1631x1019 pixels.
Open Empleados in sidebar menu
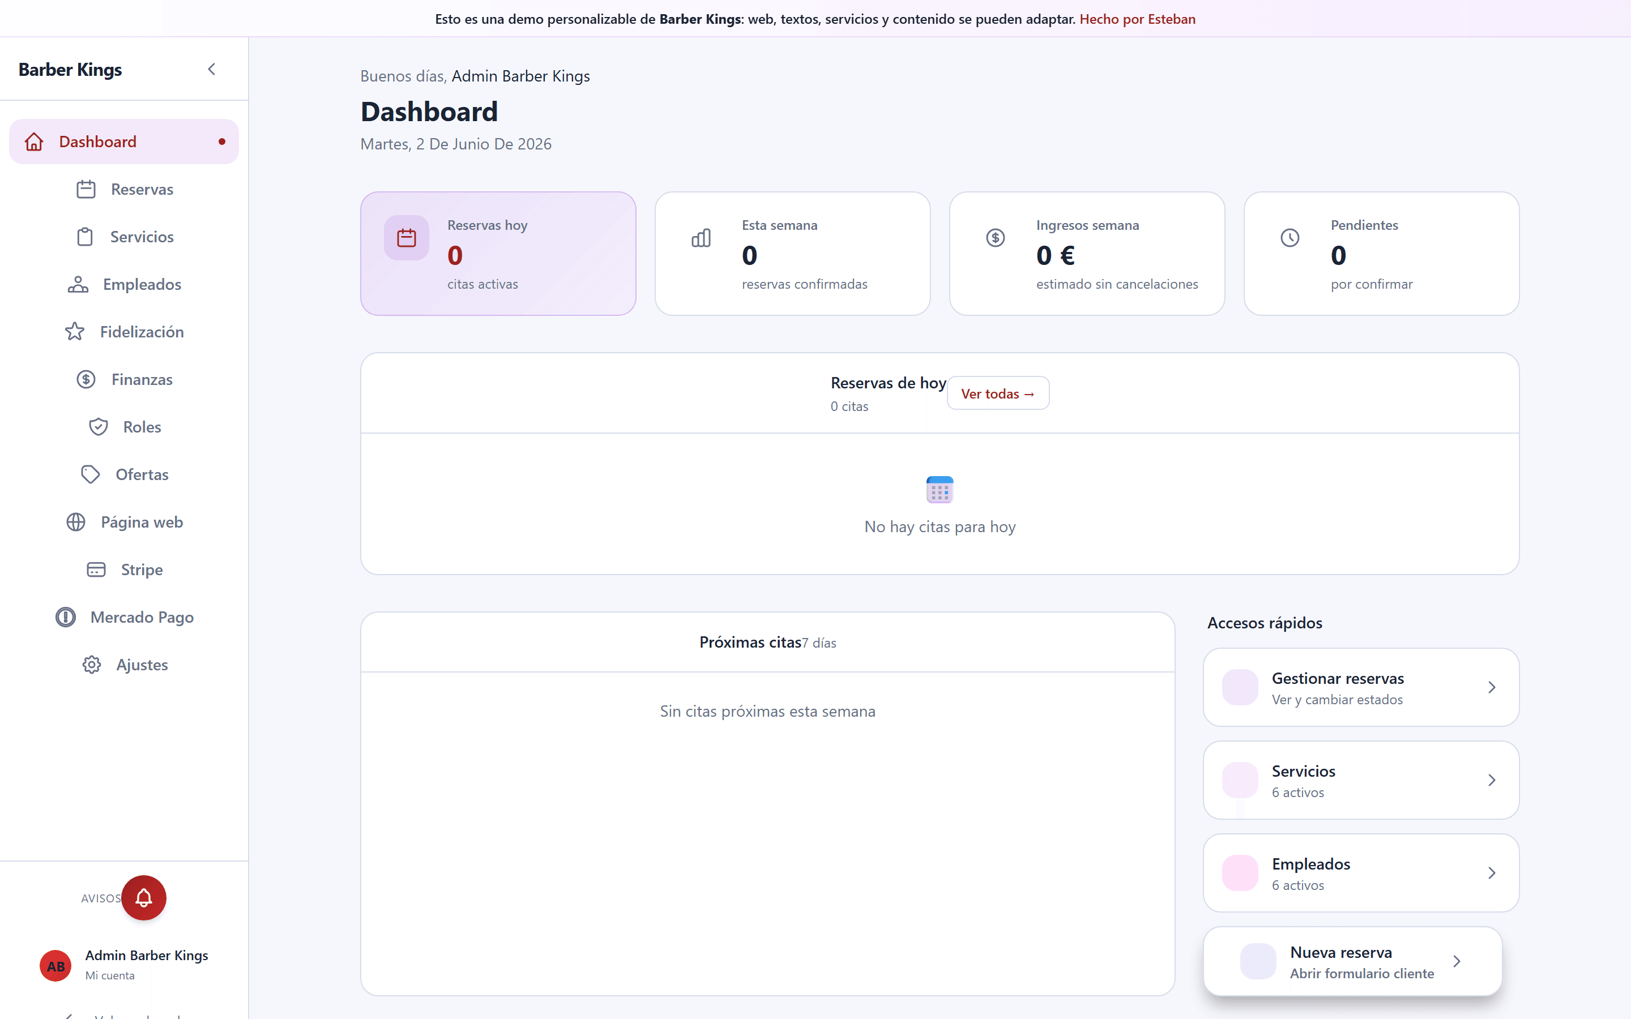pyautogui.click(x=142, y=284)
